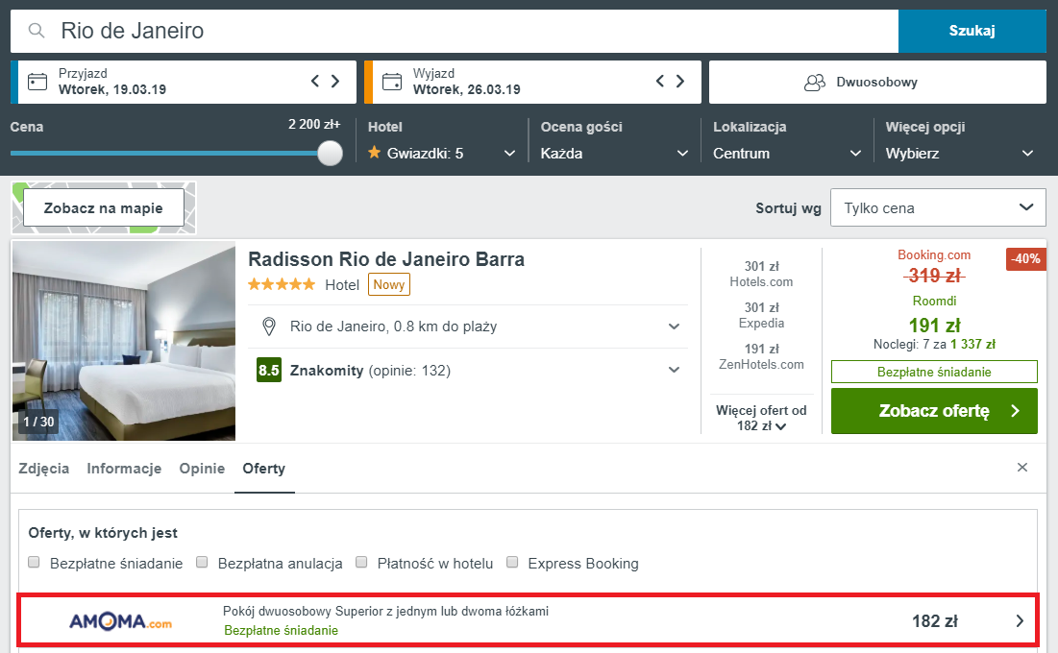
Task: Open Ocena gości Każda dropdown
Action: coord(614,153)
